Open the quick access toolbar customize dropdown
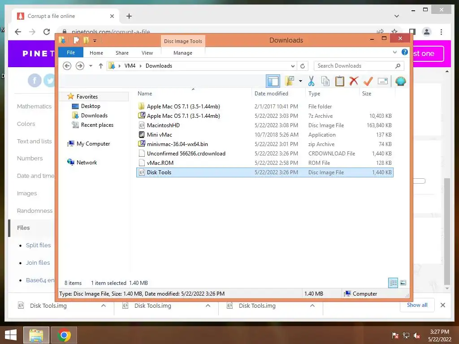 [95, 41]
